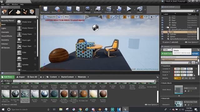The height and width of the screenshot is (112, 200).
Task: Hide the Cylinder actor using its eye icon
Action: tap(162, 34)
